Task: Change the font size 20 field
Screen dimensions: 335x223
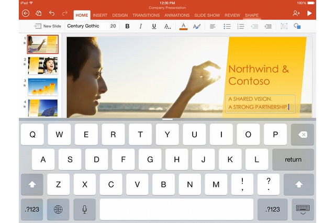Action: pyautogui.click(x=113, y=26)
